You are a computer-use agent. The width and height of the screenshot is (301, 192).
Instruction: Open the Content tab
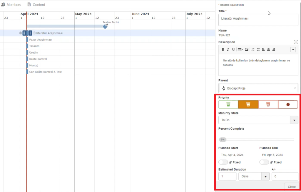[x=36, y=5]
